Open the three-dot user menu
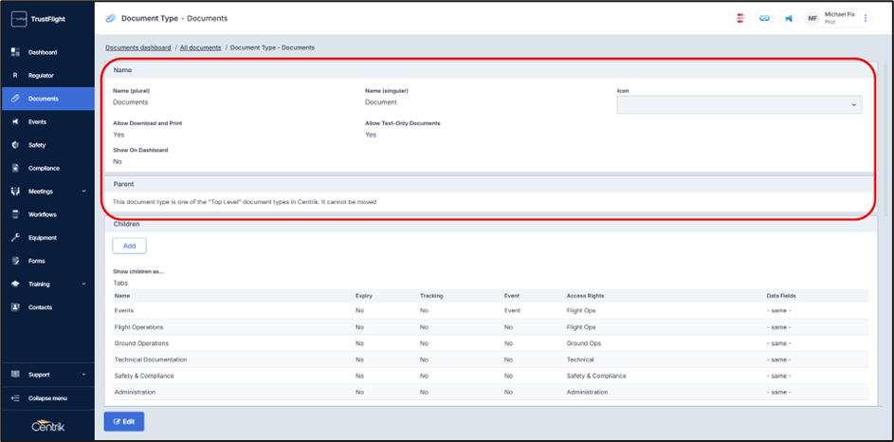894x442 pixels. pyautogui.click(x=866, y=18)
